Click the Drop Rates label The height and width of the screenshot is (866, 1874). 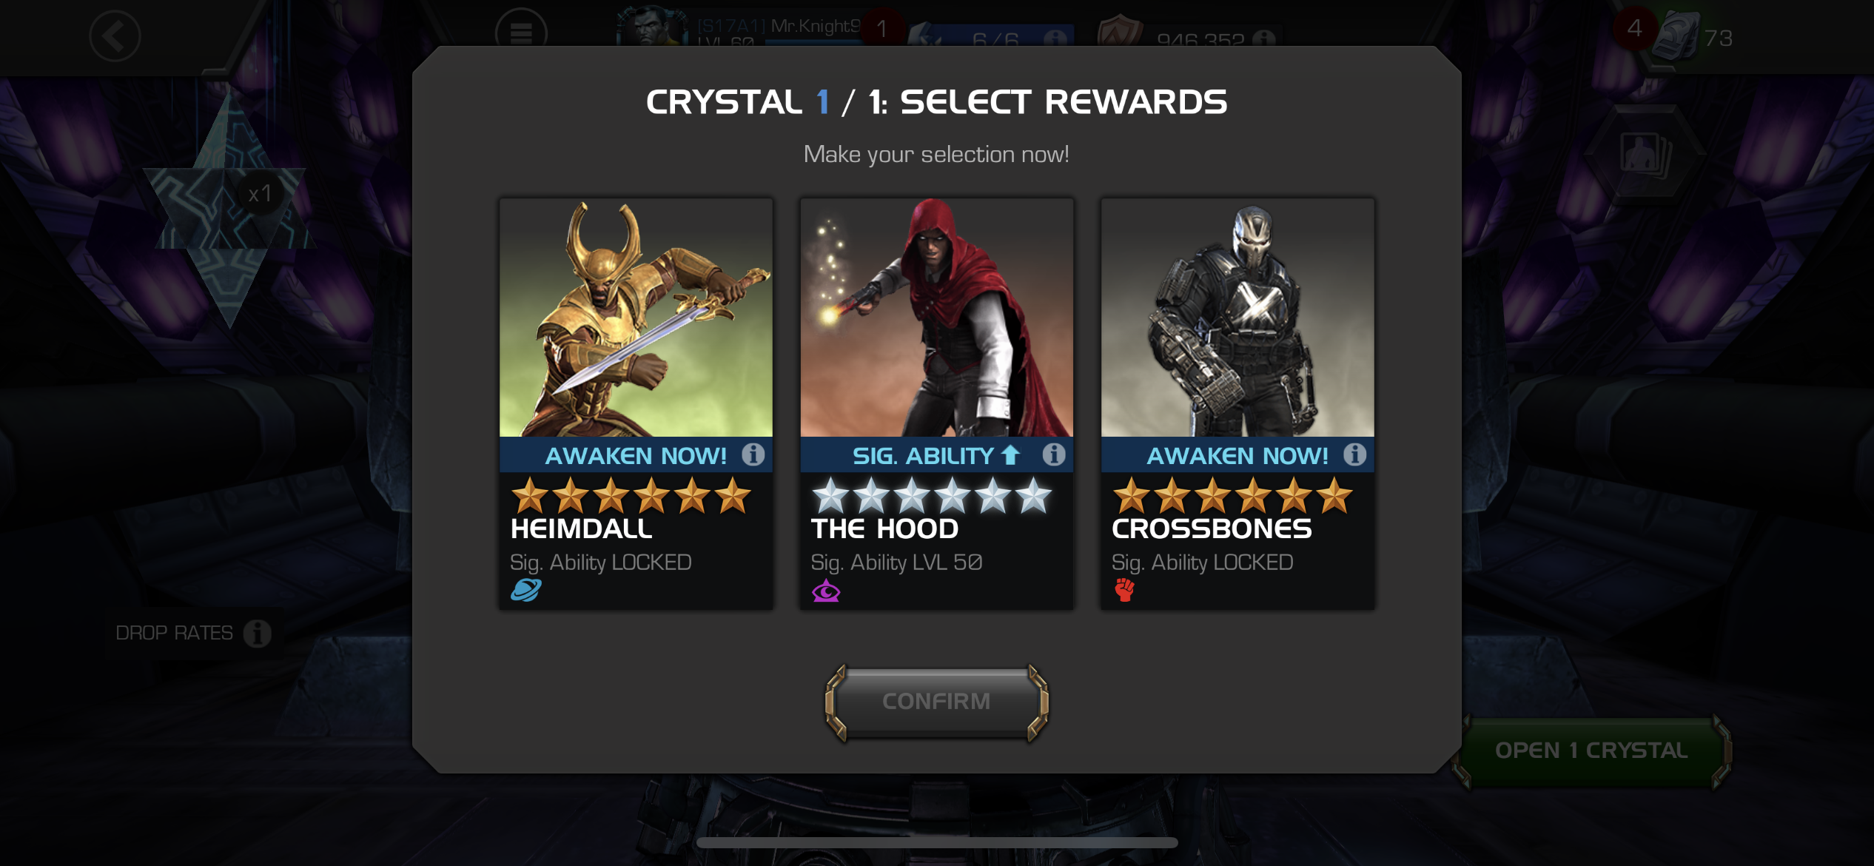point(174,634)
